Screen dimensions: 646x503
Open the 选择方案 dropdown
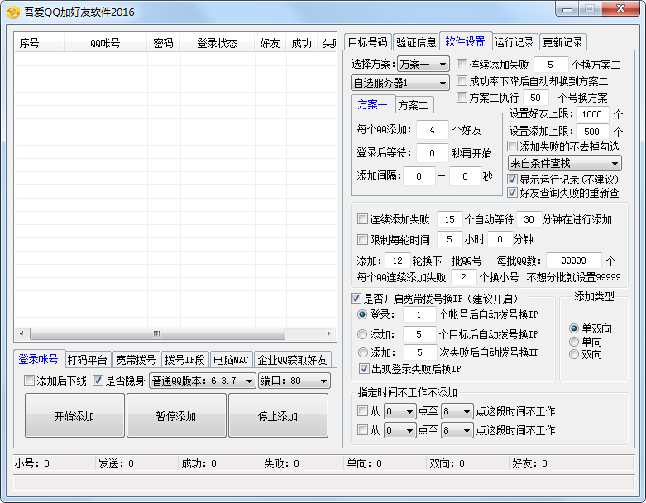[x=423, y=64]
